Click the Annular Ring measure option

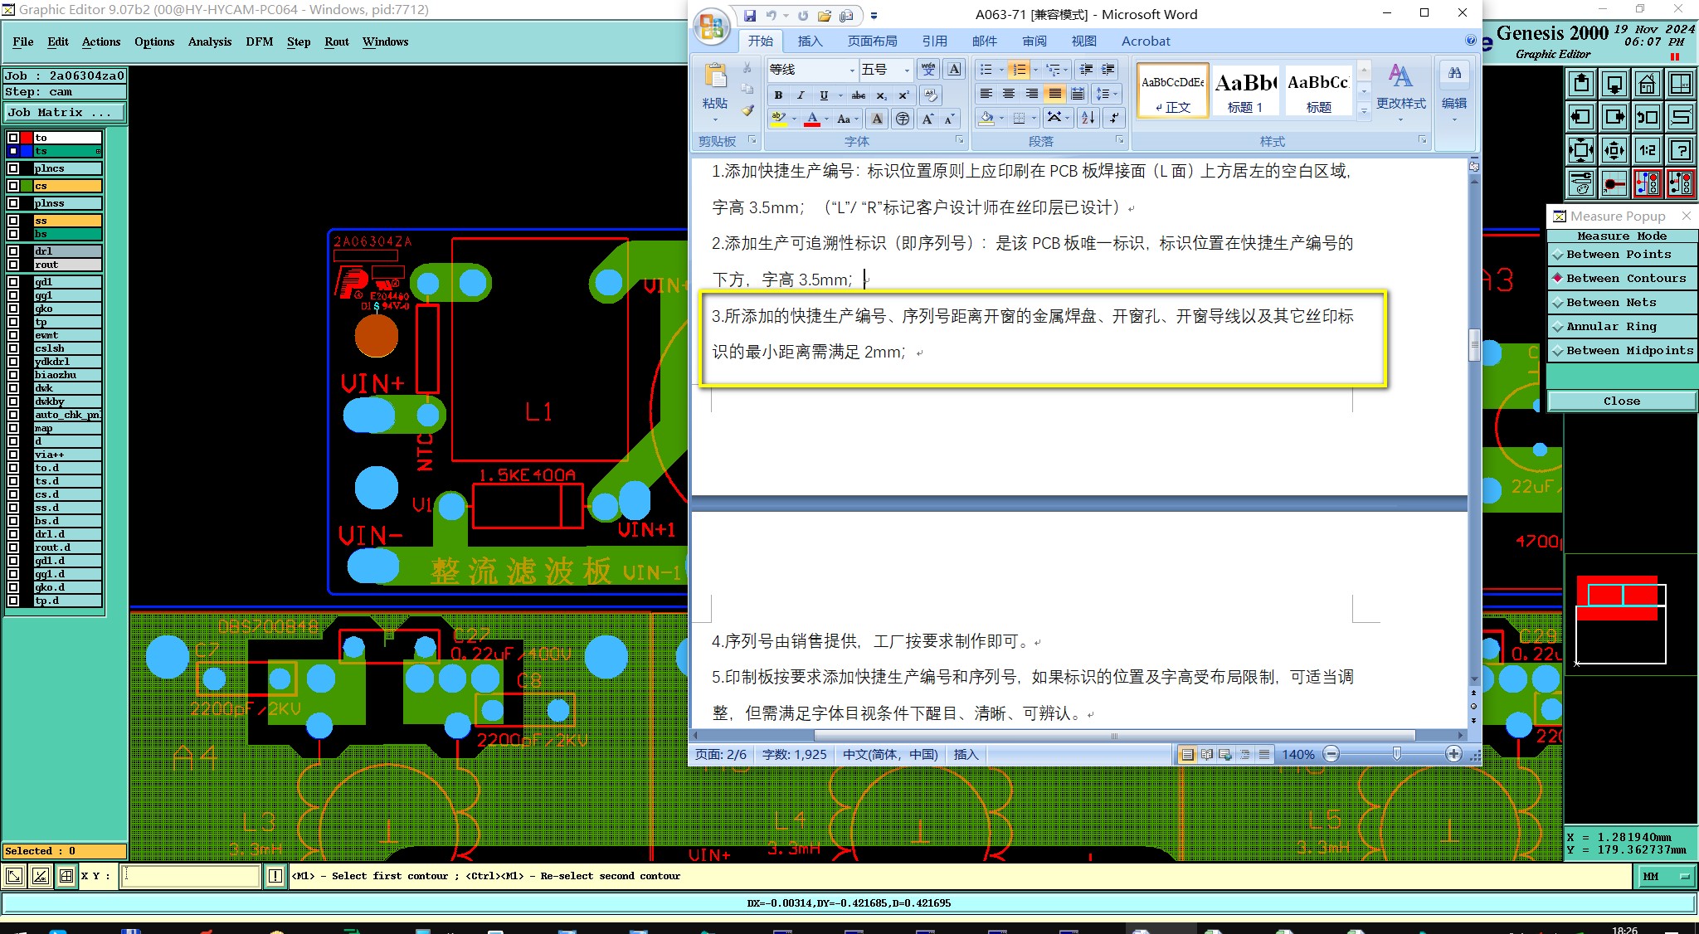1622,327
